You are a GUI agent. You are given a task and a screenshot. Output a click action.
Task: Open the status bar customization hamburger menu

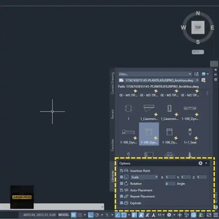[215, 215]
